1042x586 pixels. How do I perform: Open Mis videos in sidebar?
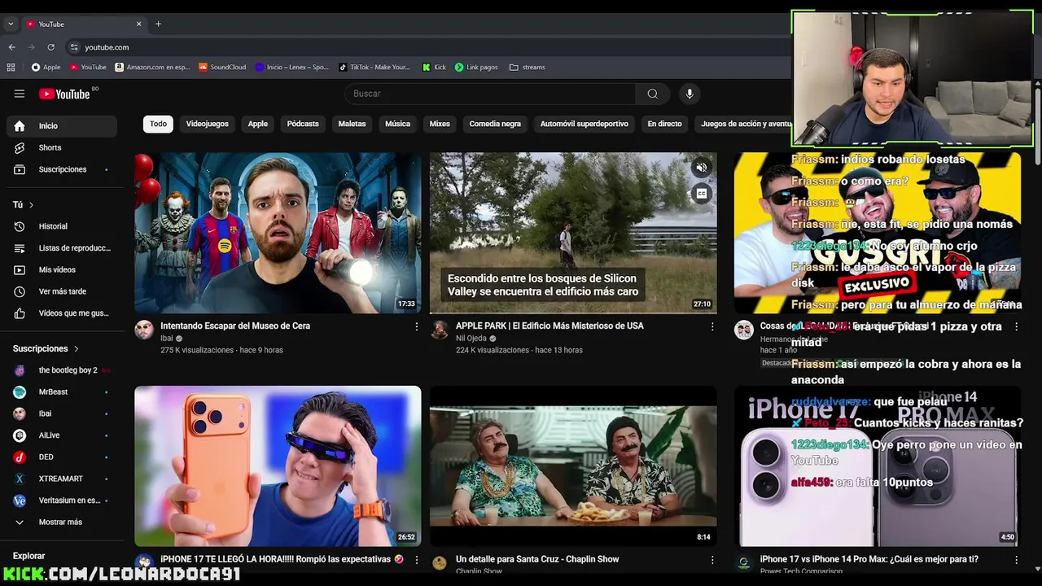click(62, 269)
